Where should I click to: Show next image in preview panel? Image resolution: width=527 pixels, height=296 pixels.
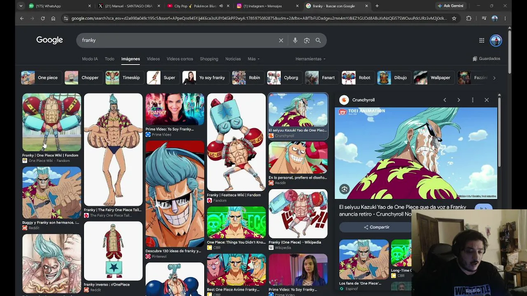point(459,100)
